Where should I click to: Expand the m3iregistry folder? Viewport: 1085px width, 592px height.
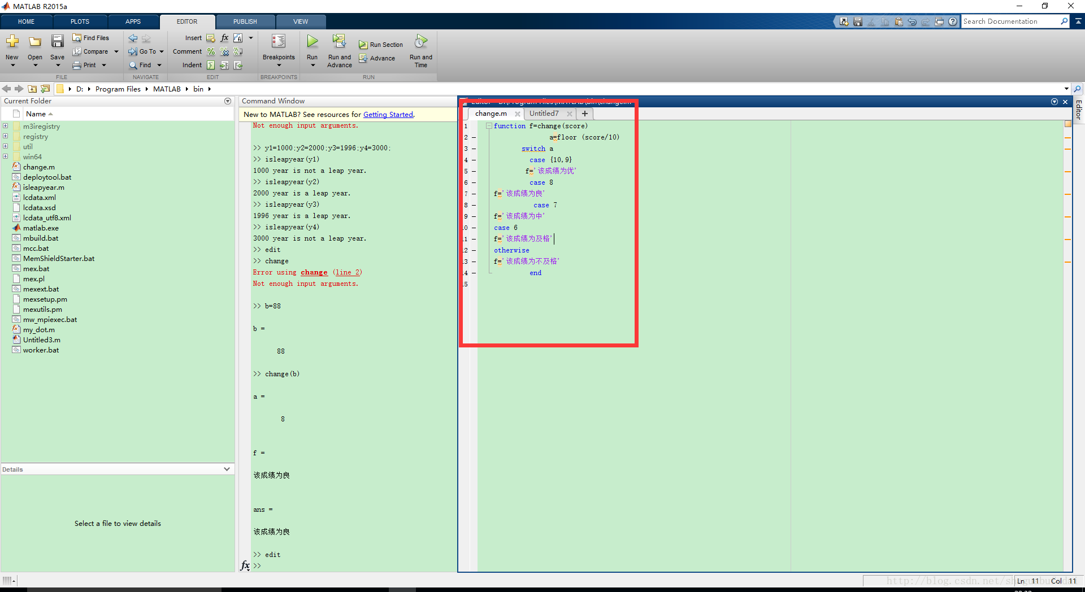5,126
